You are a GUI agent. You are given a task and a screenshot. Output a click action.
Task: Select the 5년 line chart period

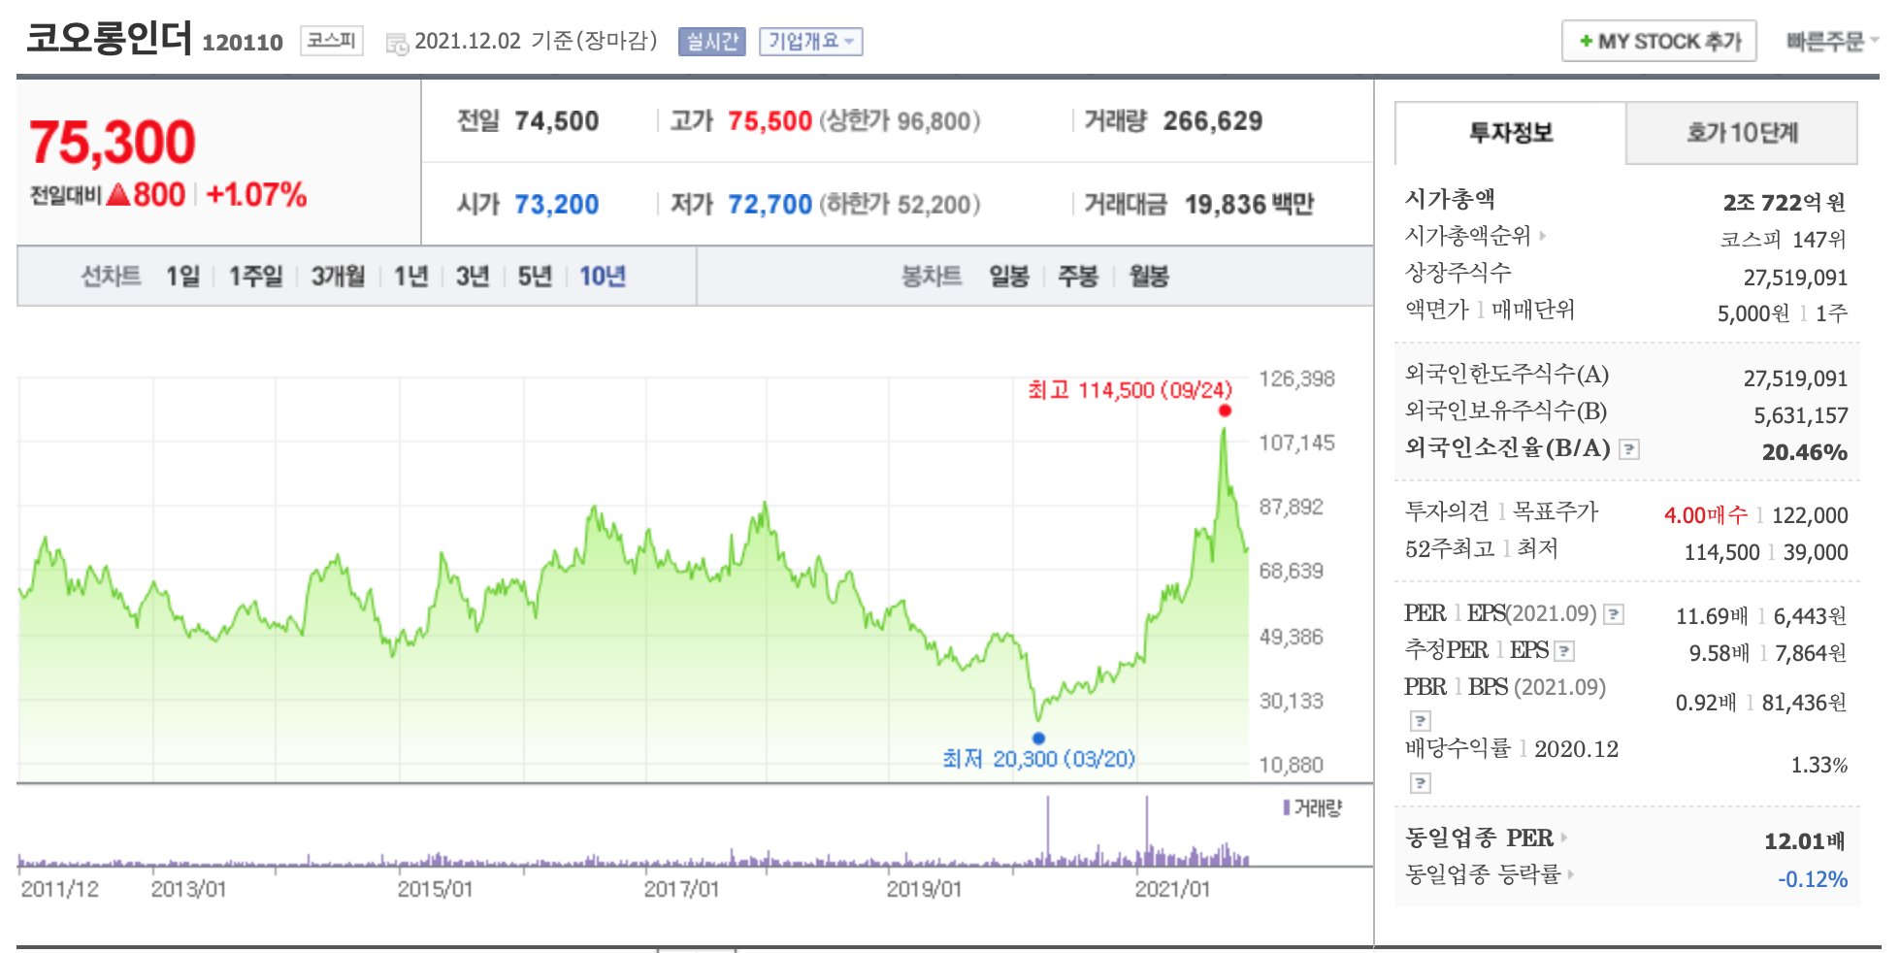click(535, 277)
